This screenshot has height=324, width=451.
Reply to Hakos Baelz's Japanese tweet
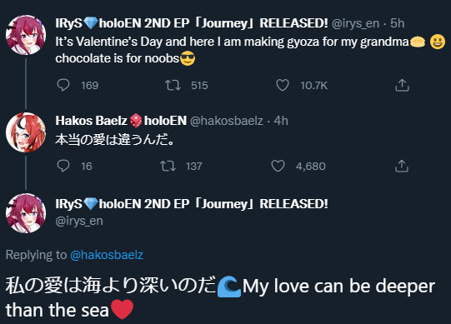tap(63, 166)
